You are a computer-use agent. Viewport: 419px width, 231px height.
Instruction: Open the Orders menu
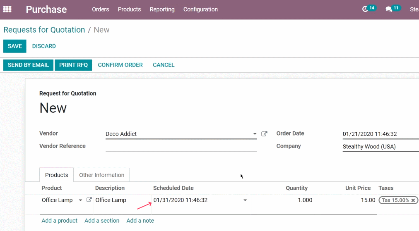[x=101, y=10]
